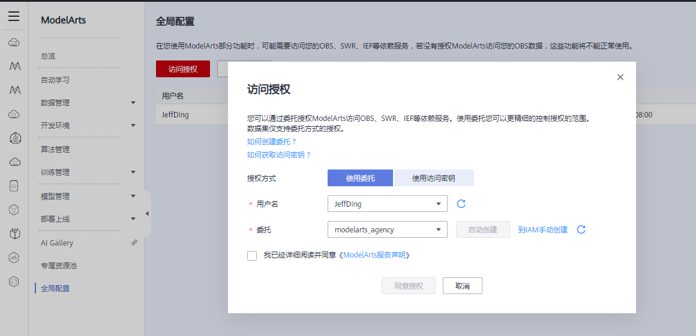The image size is (696, 336).
Task: Select 使用访问密钥 authorization method
Action: click(434, 178)
